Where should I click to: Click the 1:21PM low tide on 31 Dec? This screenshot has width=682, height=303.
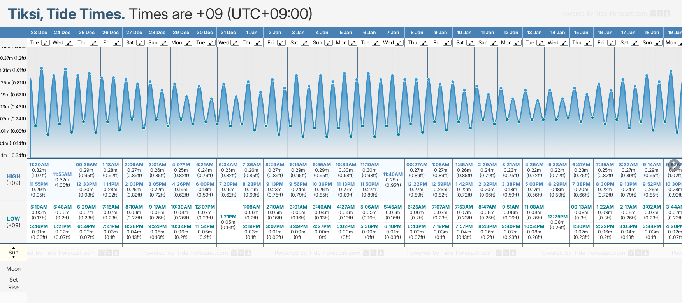coord(228,217)
